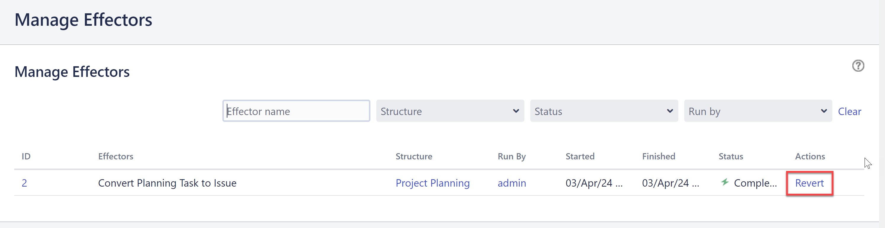
Task: Sort the table by the ID column
Action: [26, 156]
